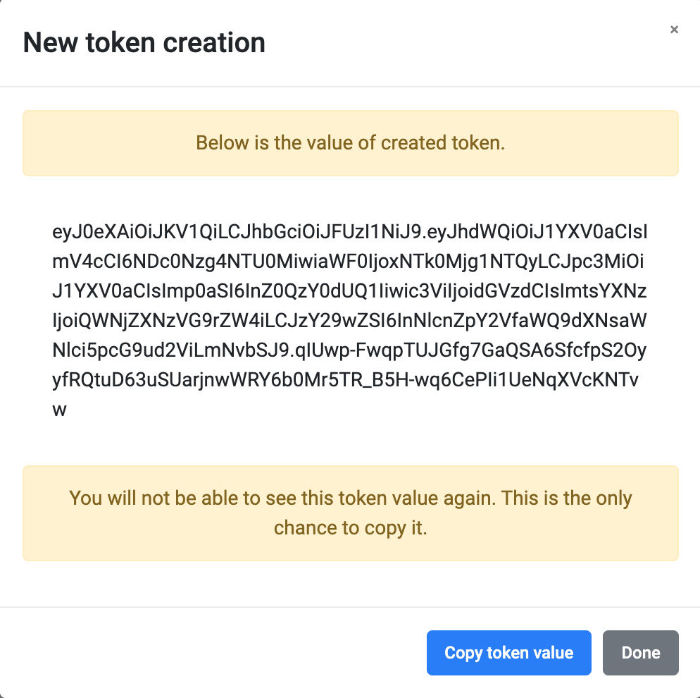The height and width of the screenshot is (698, 700).
Task: Click the word "creation" in the dialog title
Action: coord(214,43)
